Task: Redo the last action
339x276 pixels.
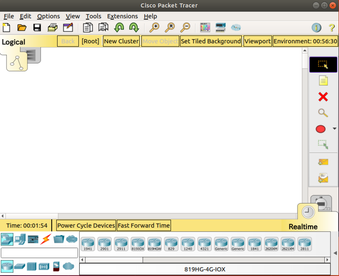Action: [x=134, y=28]
